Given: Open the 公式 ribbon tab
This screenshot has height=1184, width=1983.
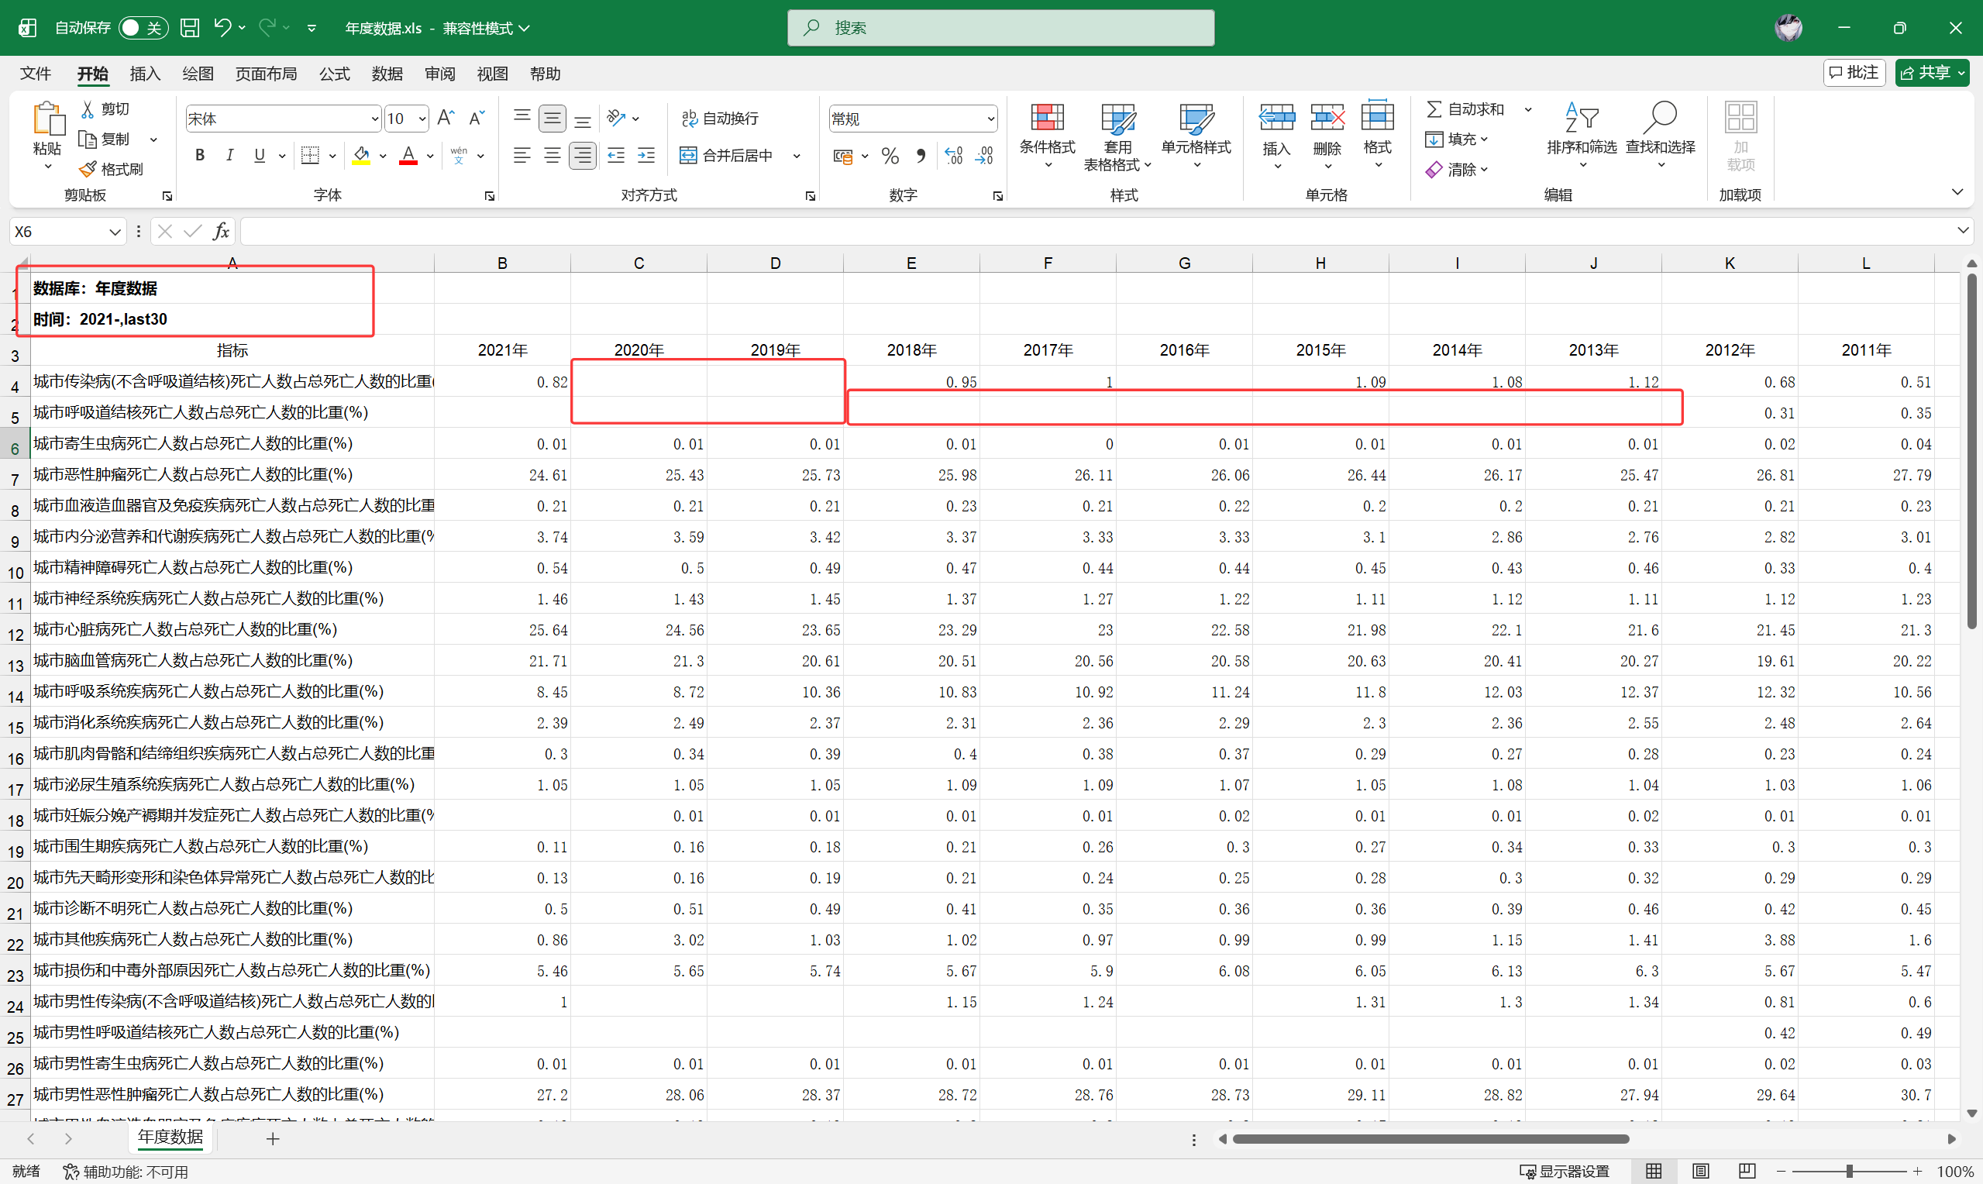Looking at the screenshot, I should 334,74.
